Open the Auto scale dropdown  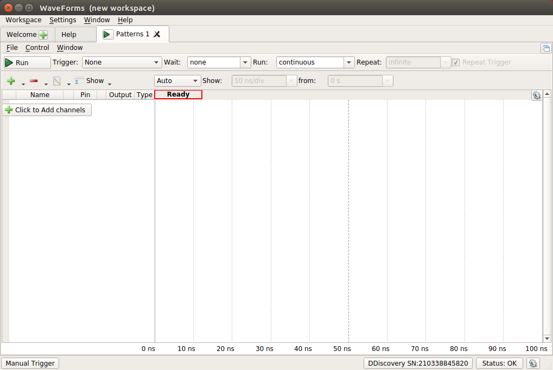point(177,81)
